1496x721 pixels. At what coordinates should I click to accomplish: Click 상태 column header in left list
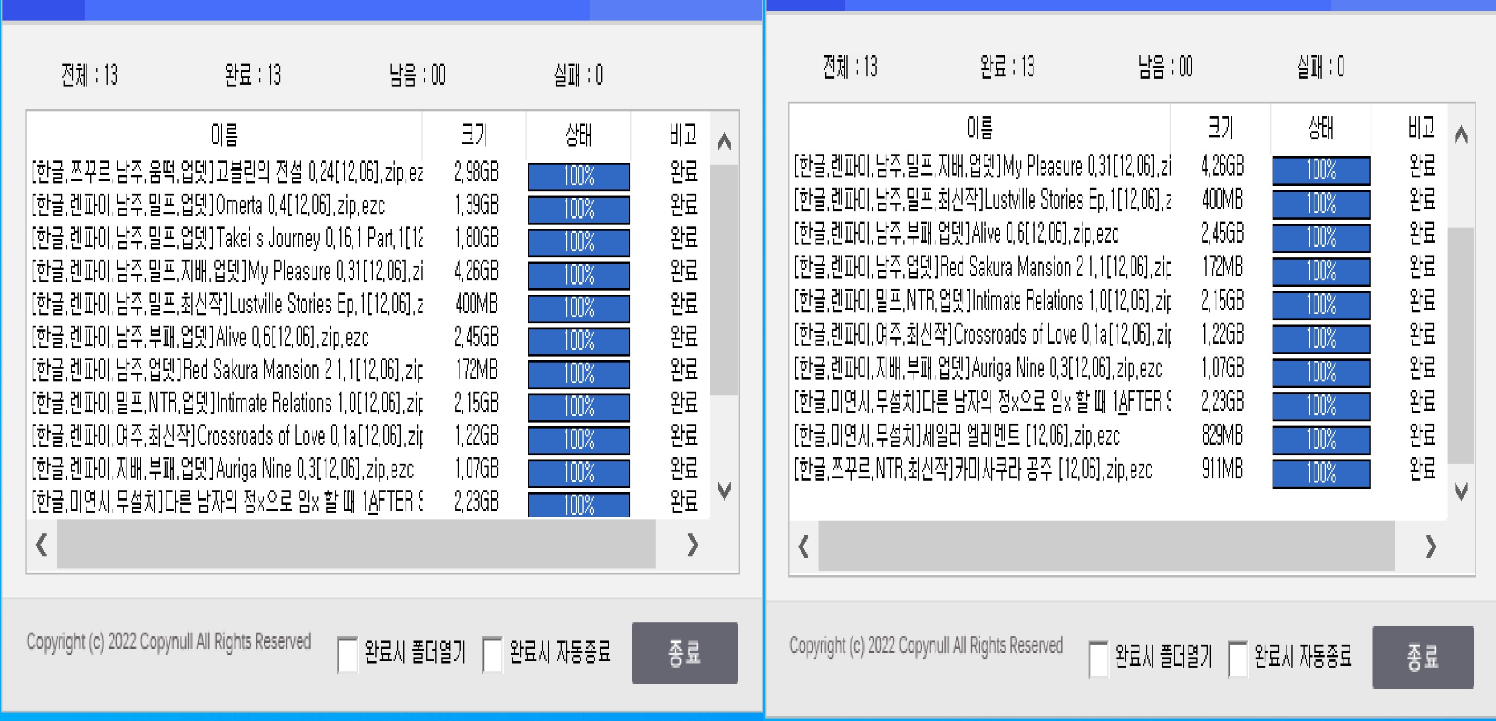578,134
